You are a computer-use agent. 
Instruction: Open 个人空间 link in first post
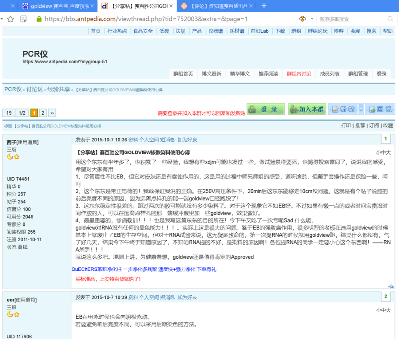coord(149,140)
